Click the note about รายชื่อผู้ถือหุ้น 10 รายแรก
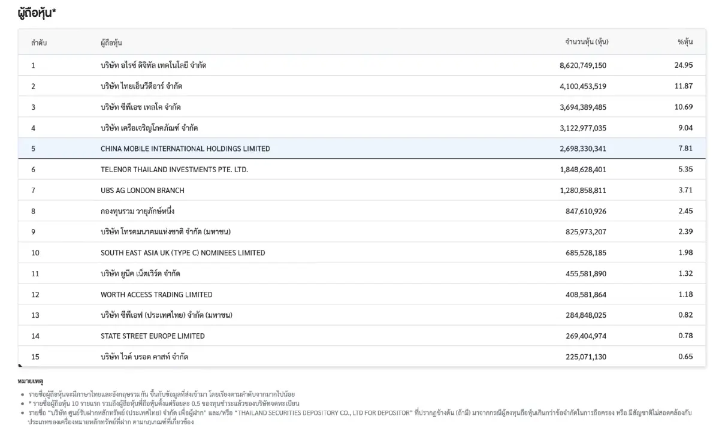 [164, 403]
